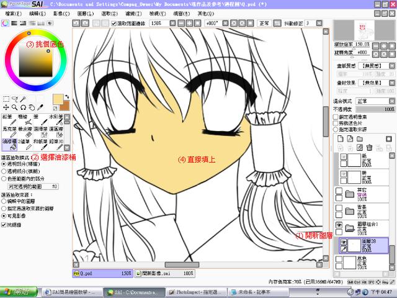Select the hand pan tool
397x298 pixels.
point(32,107)
